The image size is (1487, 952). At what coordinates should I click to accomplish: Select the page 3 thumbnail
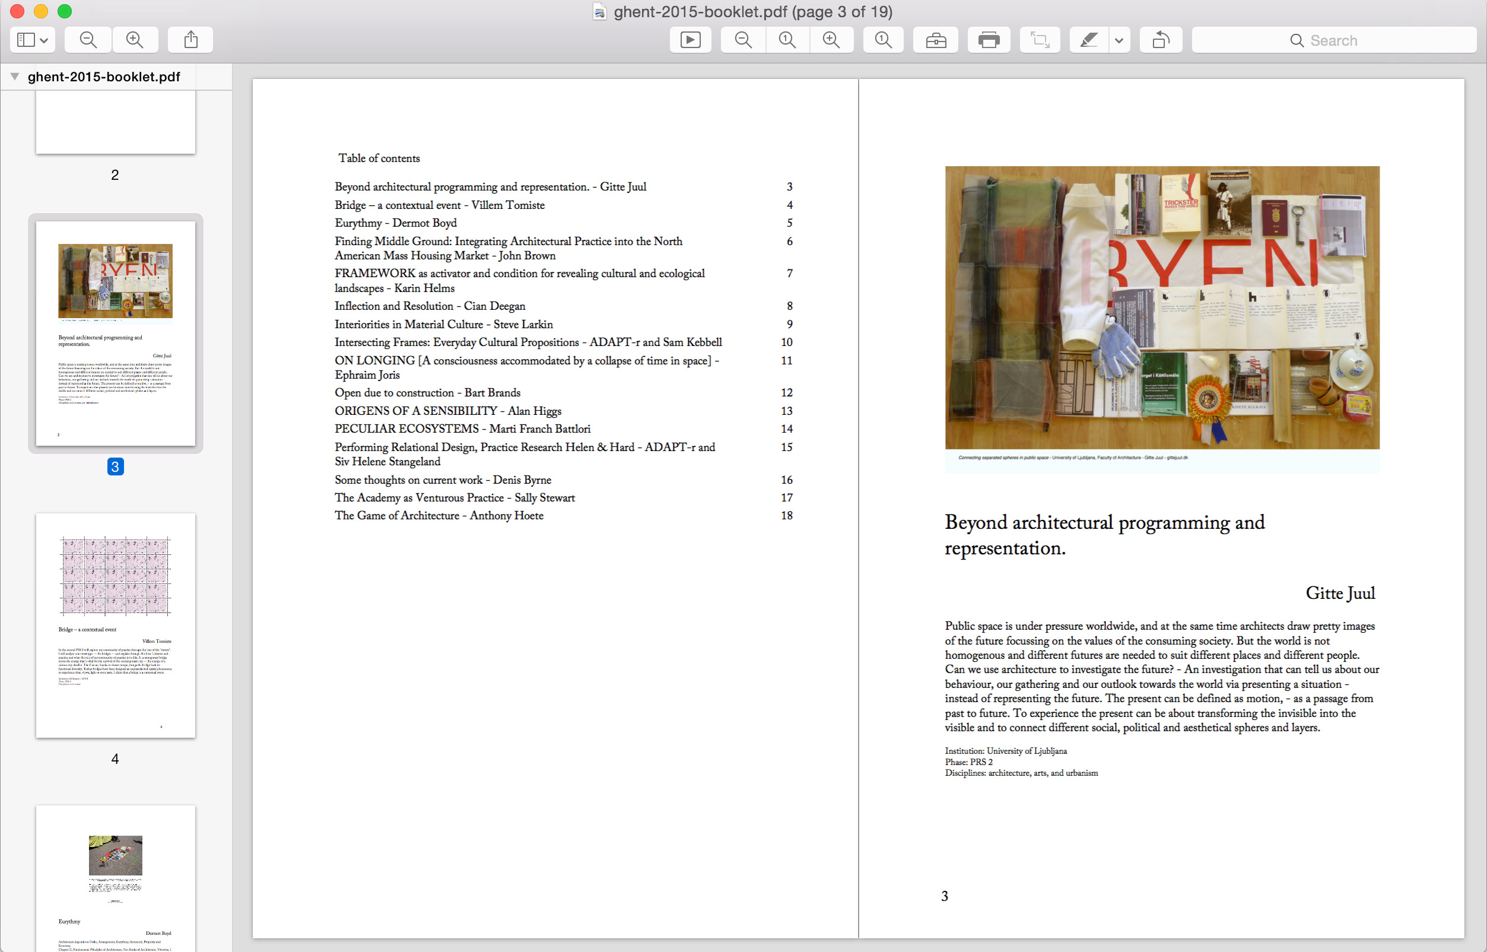tap(116, 333)
